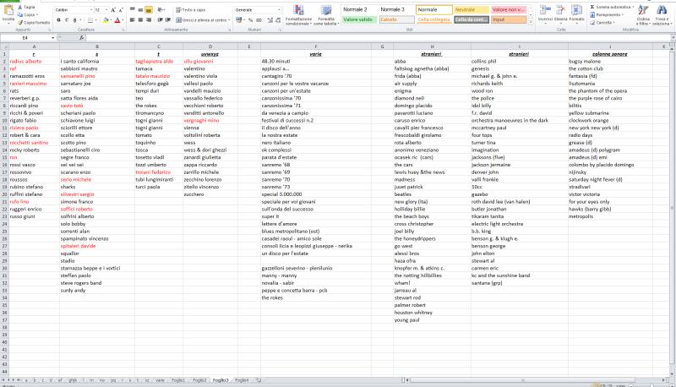Switch to the xz sheet tab

[x=146, y=380]
